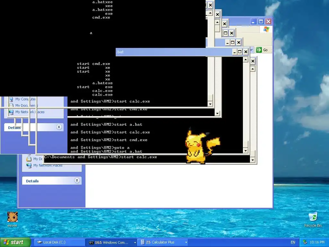Click the upper My Network Places icon
Viewport: 329px width, 247px height.
(11, 112)
